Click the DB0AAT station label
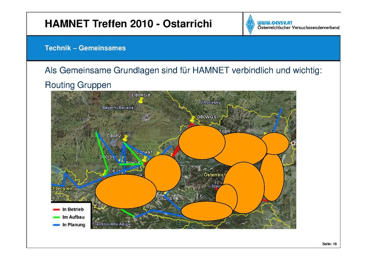Viewport: 367px width, 260px height. coord(145,153)
